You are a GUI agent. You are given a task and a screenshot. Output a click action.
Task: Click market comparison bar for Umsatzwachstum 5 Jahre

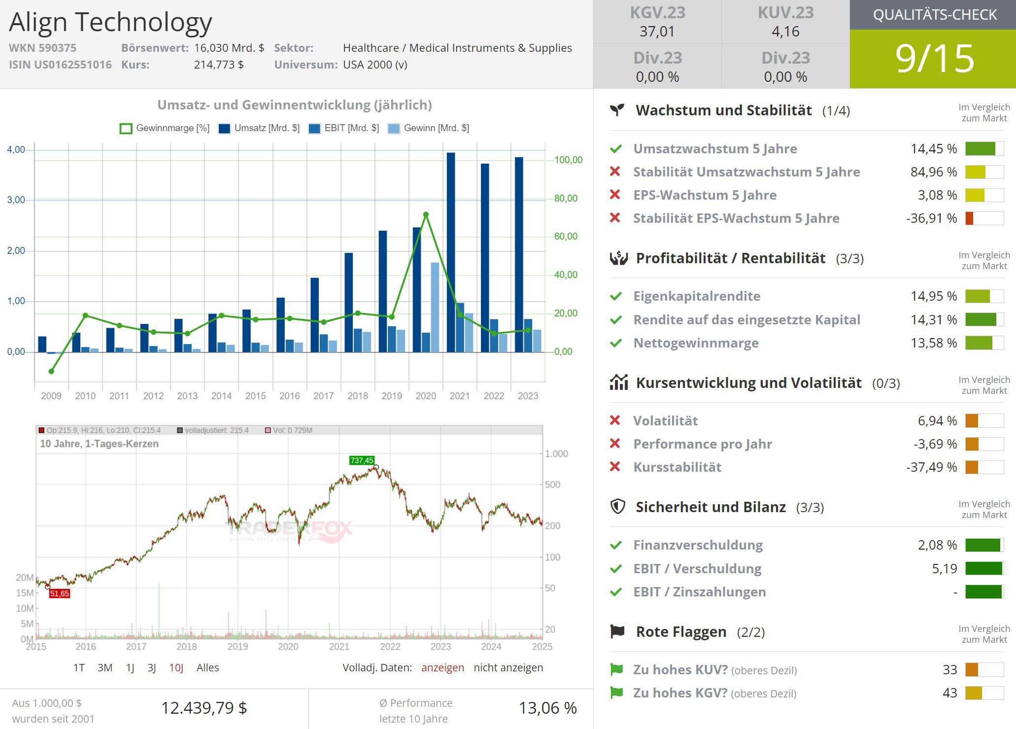tap(984, 148)
